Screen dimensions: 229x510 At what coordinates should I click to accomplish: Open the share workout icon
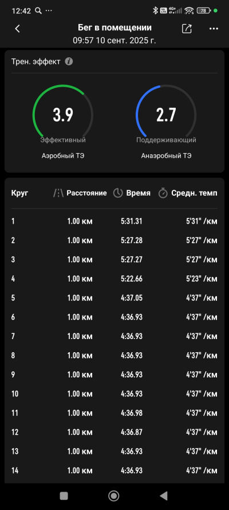(x=187, y=29)
